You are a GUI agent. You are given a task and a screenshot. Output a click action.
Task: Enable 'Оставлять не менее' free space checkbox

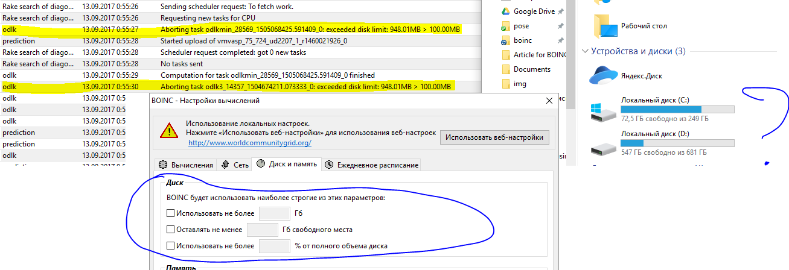170,229
